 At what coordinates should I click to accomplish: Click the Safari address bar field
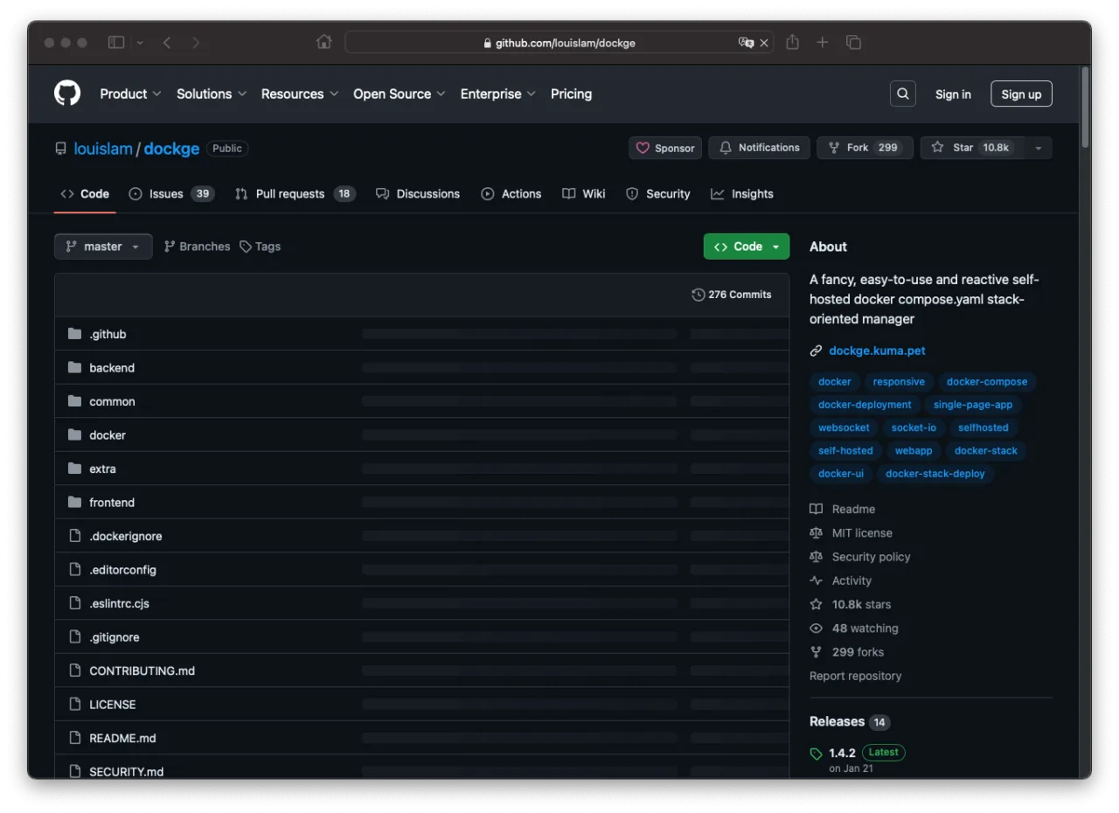[559, 42]
